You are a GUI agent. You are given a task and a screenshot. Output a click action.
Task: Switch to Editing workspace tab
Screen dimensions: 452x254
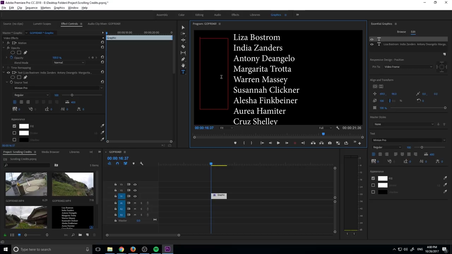tap(199, 15)
